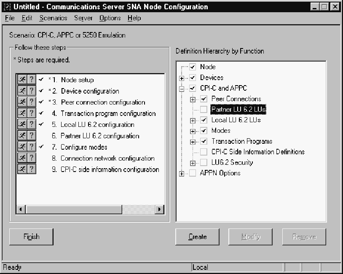Open help for Local LU 6.2 configuration

[32, 124]
